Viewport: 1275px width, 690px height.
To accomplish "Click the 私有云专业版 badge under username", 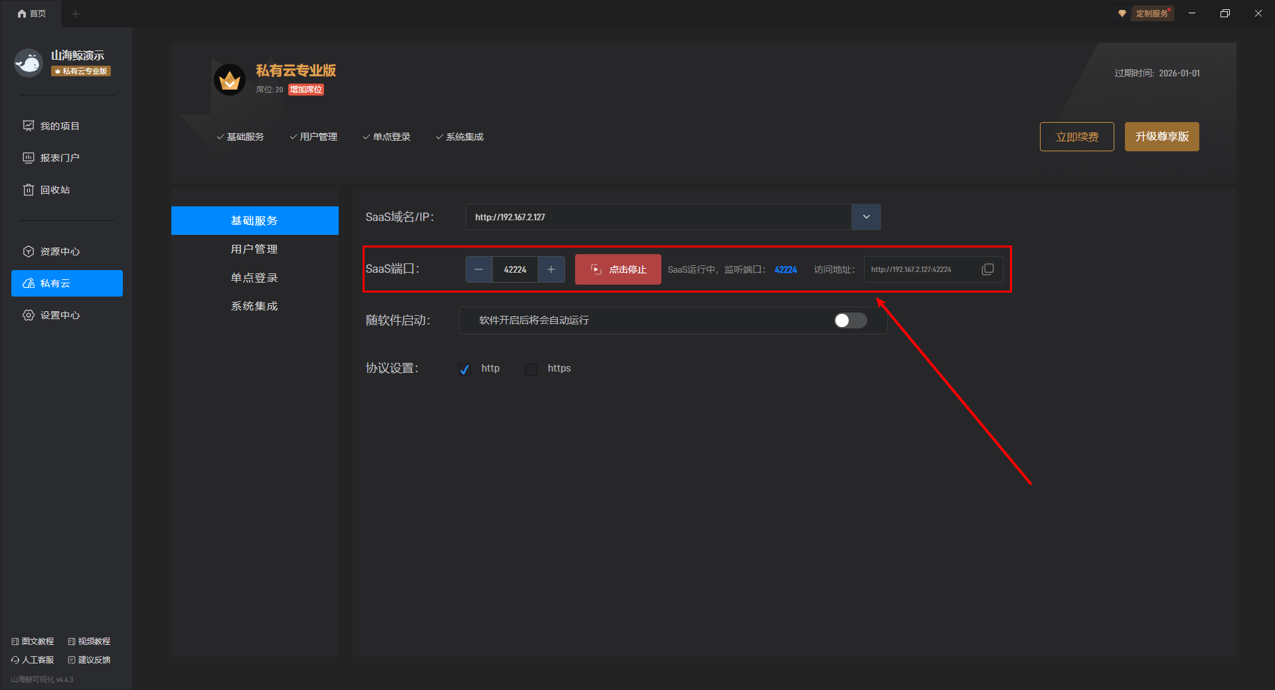I will coord(81,71).
